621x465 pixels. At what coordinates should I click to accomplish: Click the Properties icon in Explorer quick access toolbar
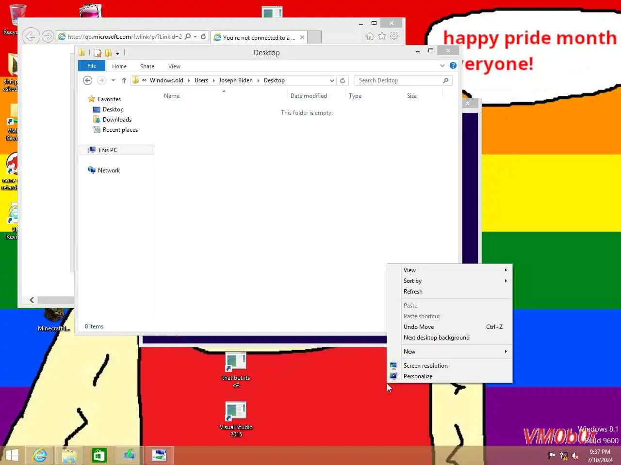click(x=98, y=52)
